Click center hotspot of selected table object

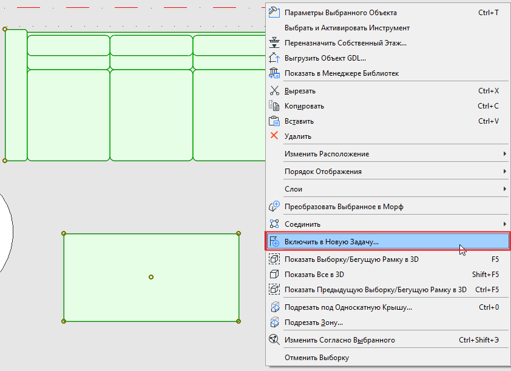pyautogui.click(x=151, y=277)
